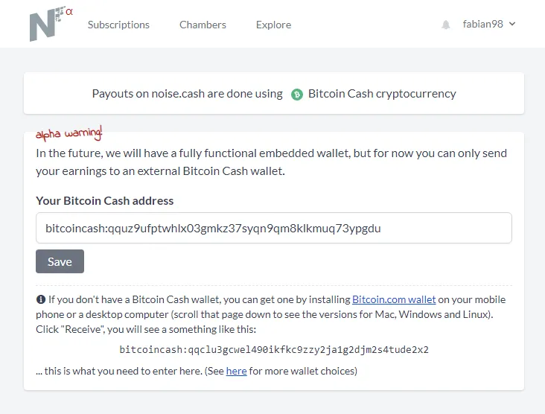Save the Bitcoin Cash address
Image resolution: width=545 pixels, height=414 pixels.
pos(60,261)
